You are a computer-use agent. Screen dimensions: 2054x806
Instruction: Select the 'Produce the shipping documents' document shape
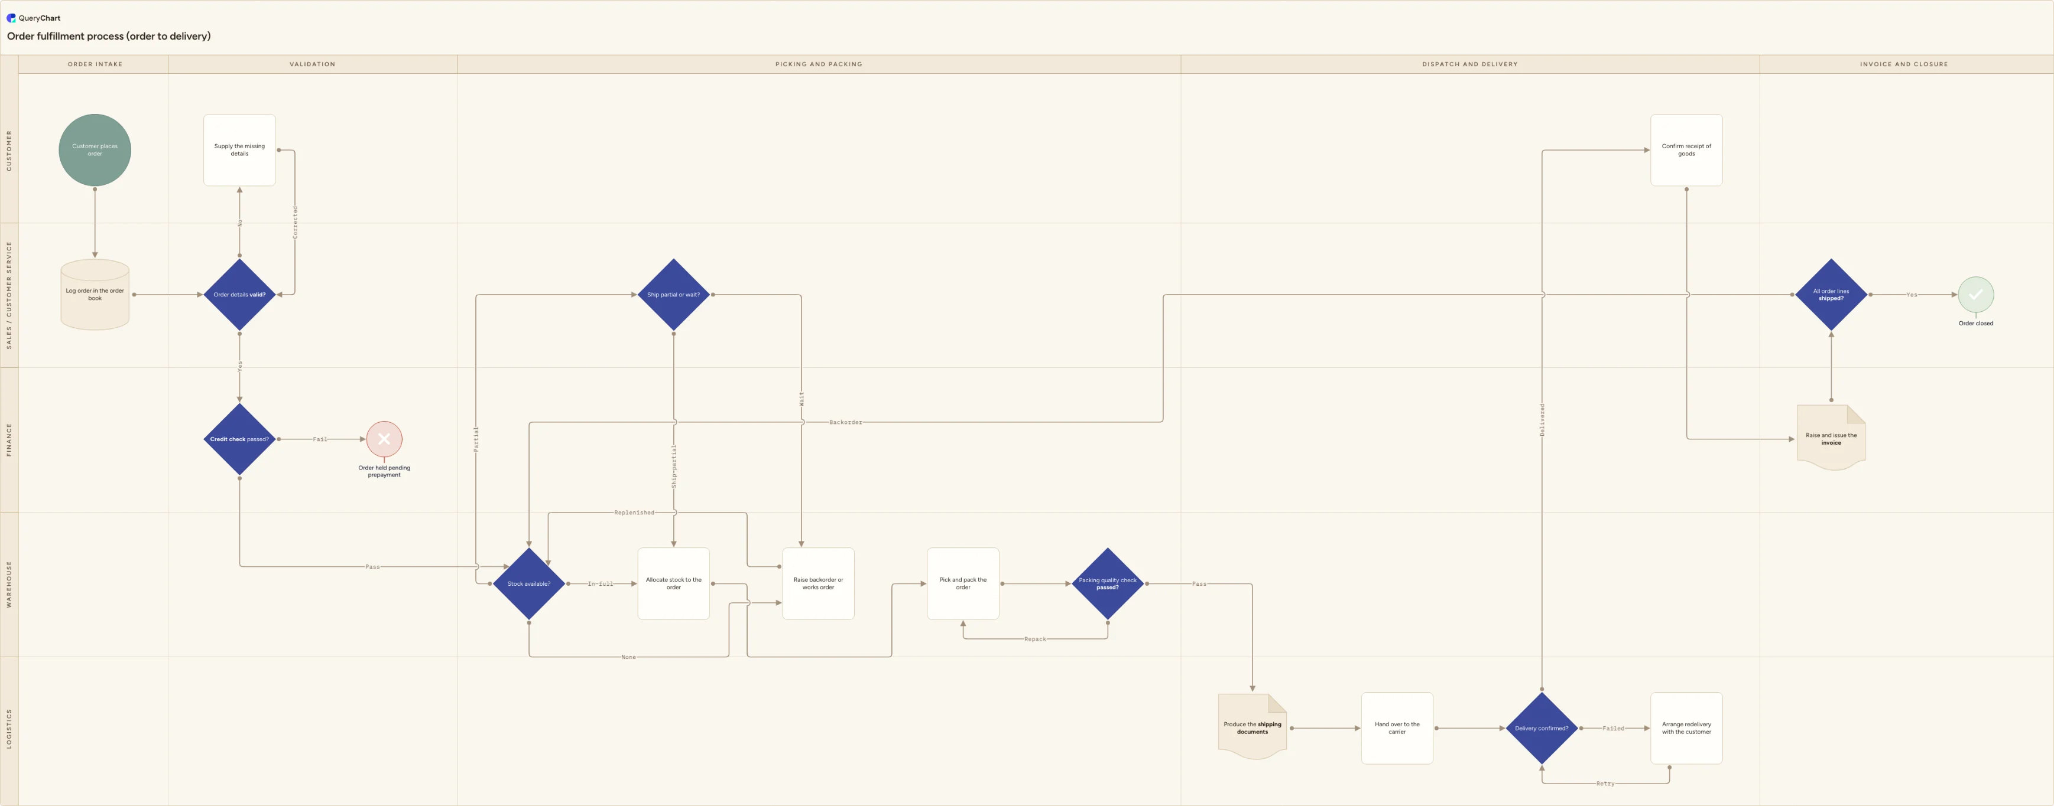(x=1252, y=726)
